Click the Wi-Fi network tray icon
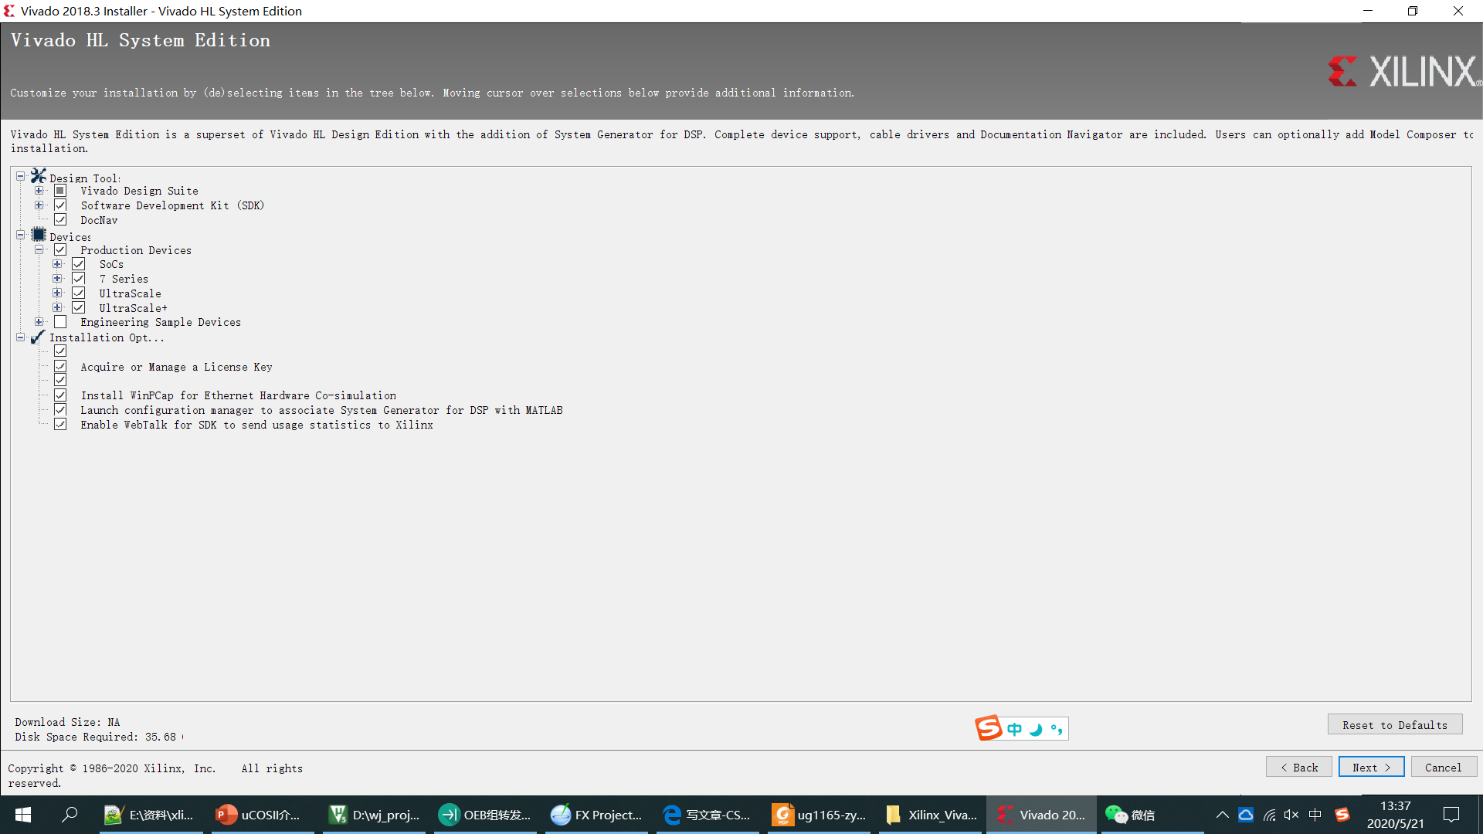Screen dimensions: 1483x834 pos(1271,815)
